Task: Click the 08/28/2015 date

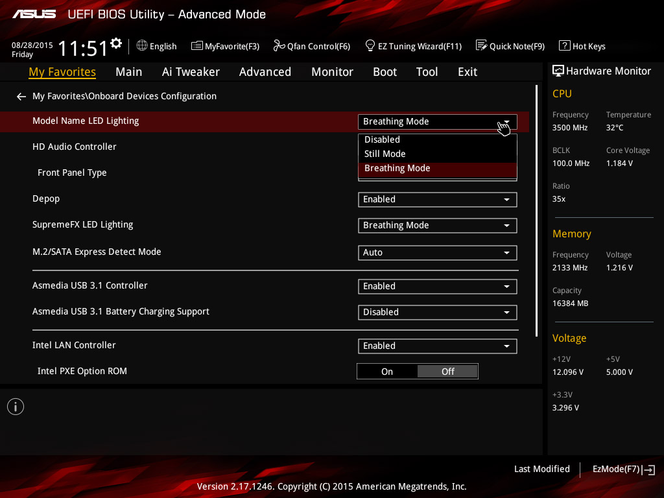Action: [x=32, y=45]
